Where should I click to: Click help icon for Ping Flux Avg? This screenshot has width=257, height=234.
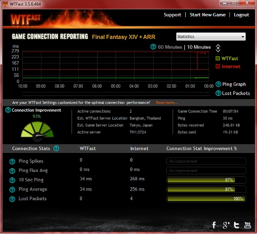[12, 171]
